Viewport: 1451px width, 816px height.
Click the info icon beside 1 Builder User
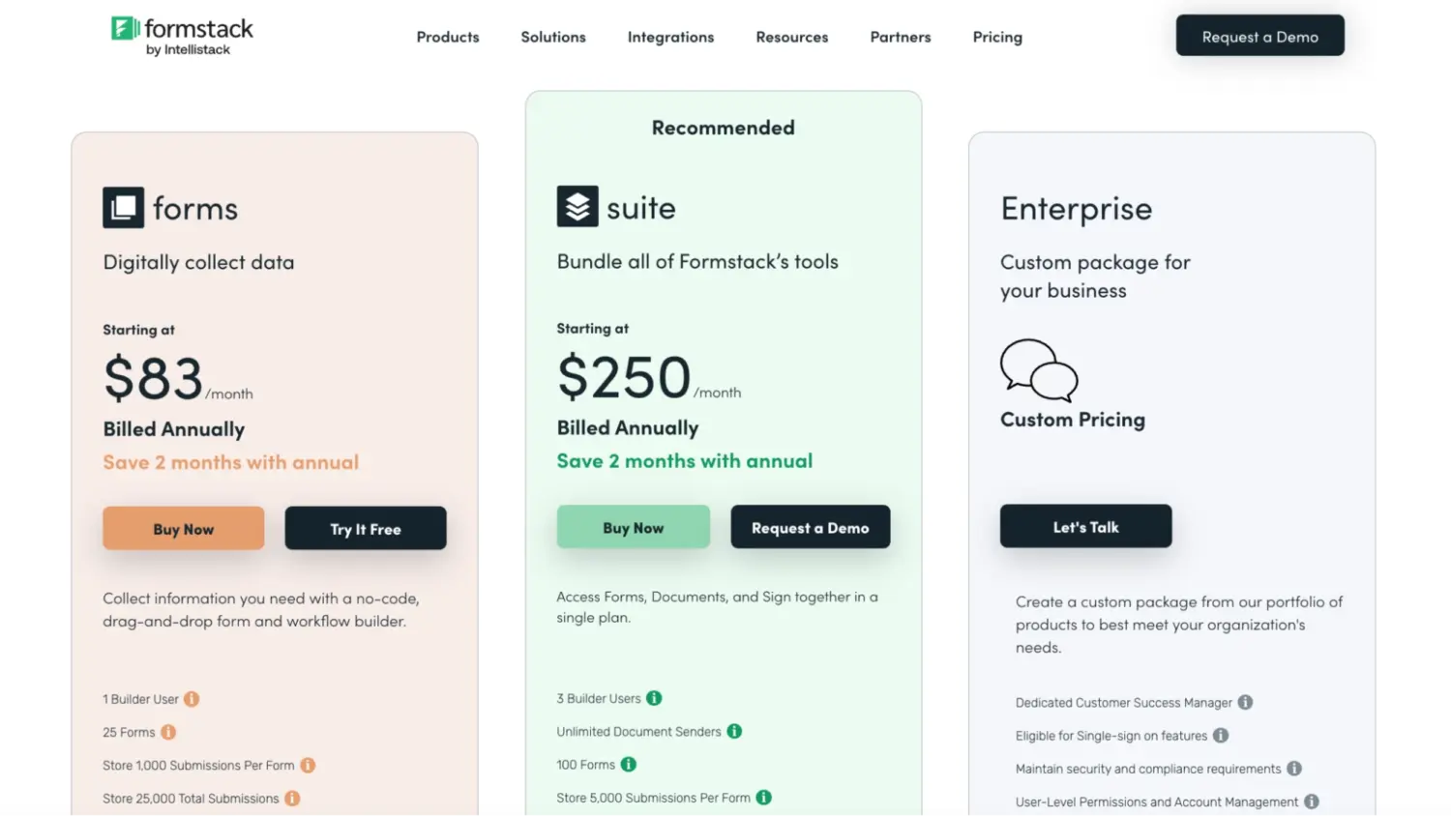[191, 698]
